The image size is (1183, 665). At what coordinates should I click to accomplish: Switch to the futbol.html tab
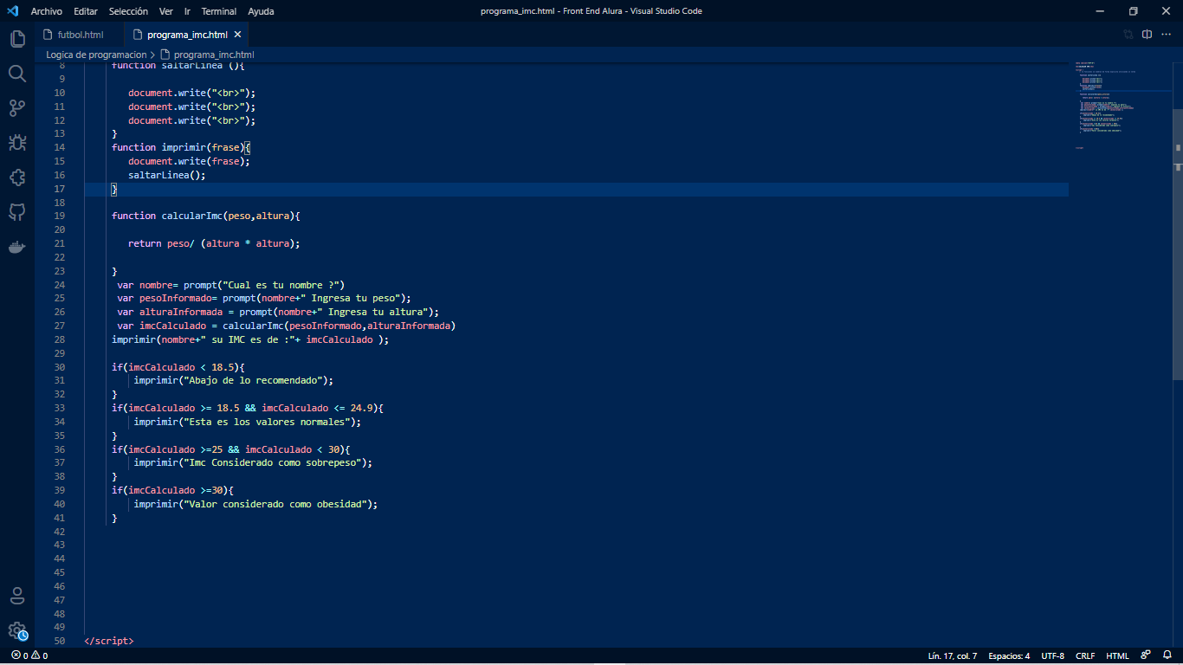pyautogui.click(x=80, y=35)
